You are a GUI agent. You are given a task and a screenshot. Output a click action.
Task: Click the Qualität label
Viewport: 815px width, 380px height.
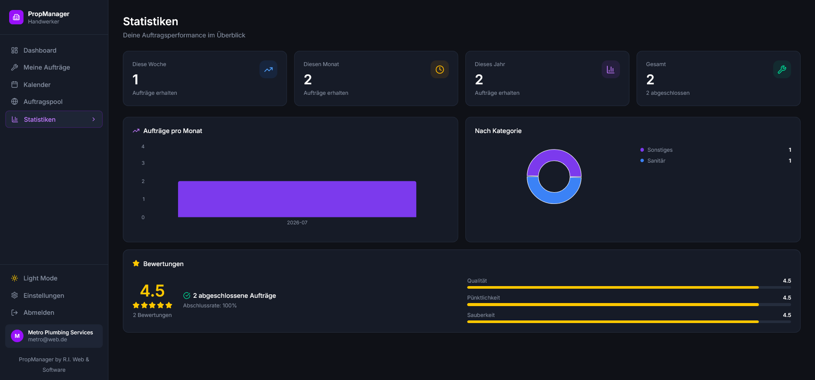click(x=477, y=281)
